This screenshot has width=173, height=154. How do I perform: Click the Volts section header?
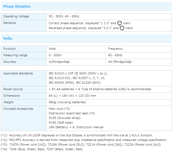[8, 39]
